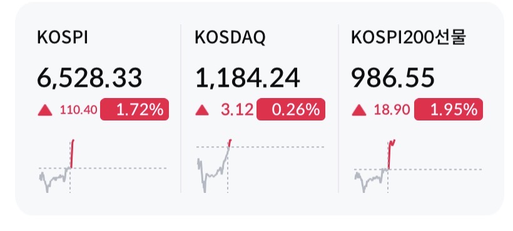The image size is (513, 231).
Task: Click the 0.26% red change badge
Action: tap(291, 109)
